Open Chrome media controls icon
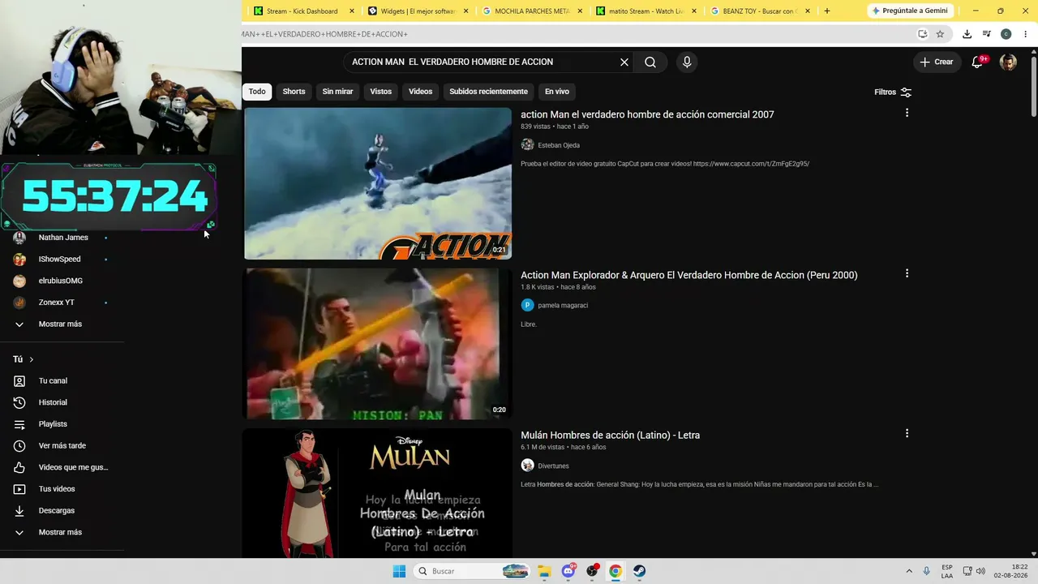 (986, 34)
